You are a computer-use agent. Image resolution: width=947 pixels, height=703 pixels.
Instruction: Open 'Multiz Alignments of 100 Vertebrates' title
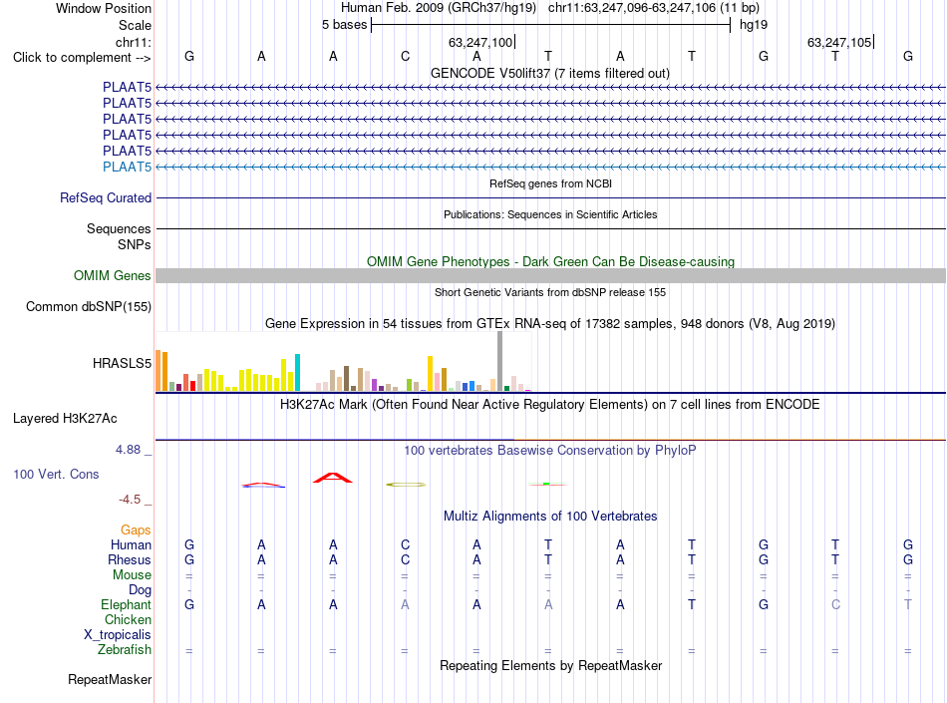pyautogui.click(x=550, y=516)
